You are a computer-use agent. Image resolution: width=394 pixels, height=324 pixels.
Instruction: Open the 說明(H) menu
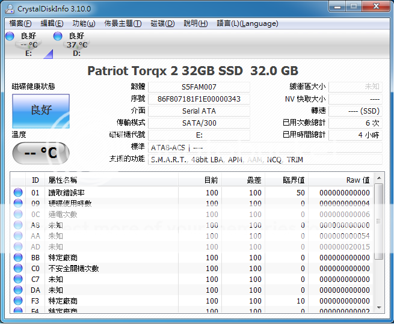pos(195,23)
